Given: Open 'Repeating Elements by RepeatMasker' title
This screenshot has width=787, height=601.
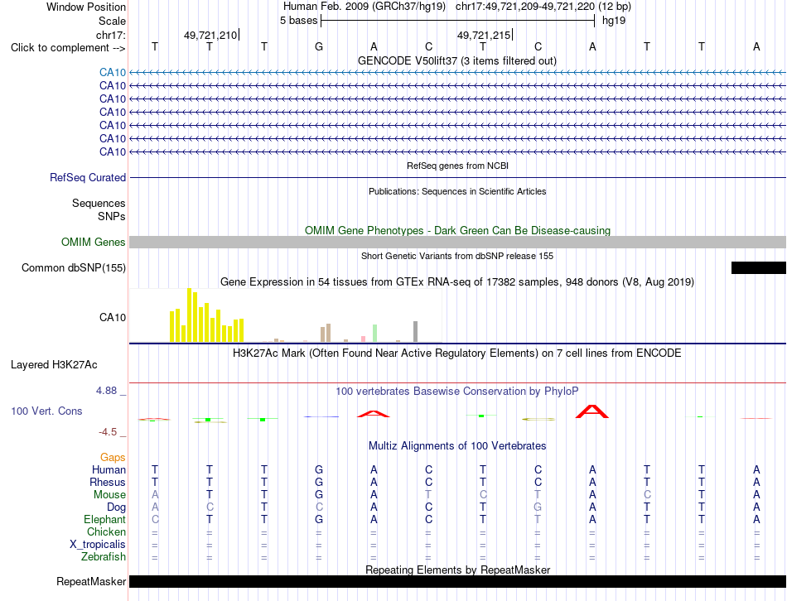Looking at the screenshot, I should click(458, 570).
